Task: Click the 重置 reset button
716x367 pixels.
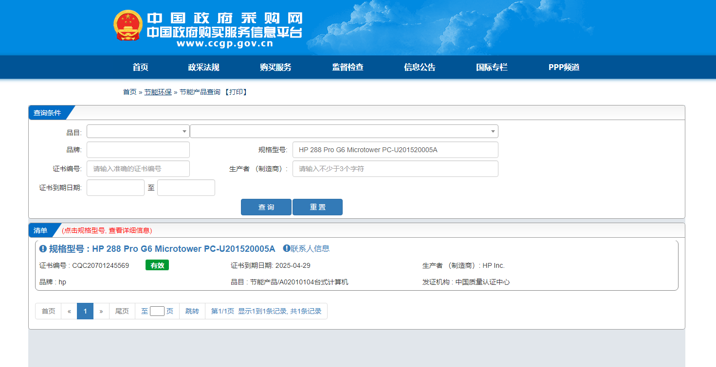Action: pyautogui.click(x=317, y=207)
